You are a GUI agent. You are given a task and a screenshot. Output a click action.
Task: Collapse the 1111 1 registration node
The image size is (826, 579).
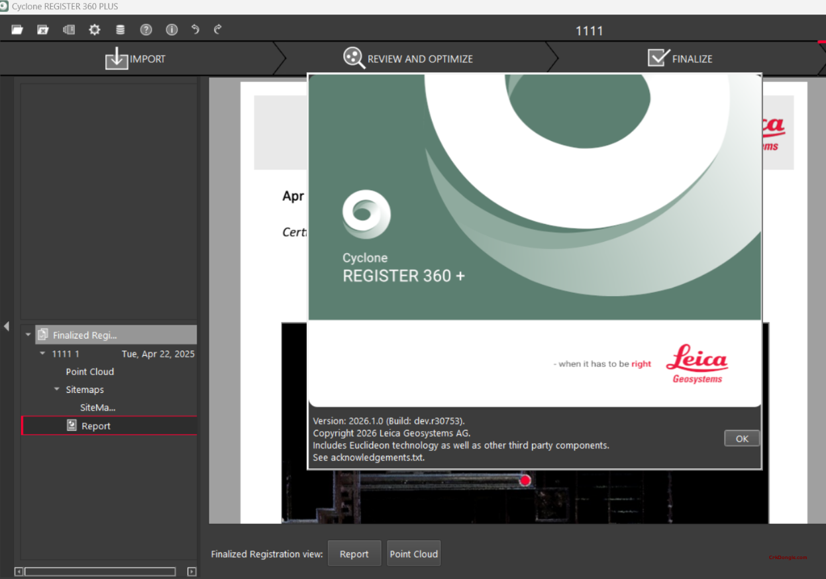(x=42, y=354)
